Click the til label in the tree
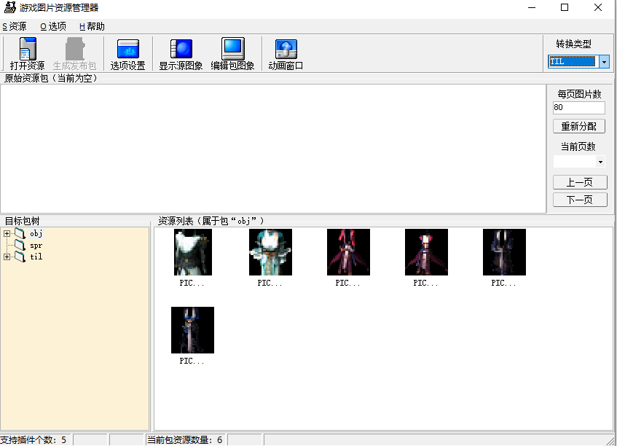The height and width of the screenshot is (446, 617). pos(36,257)
